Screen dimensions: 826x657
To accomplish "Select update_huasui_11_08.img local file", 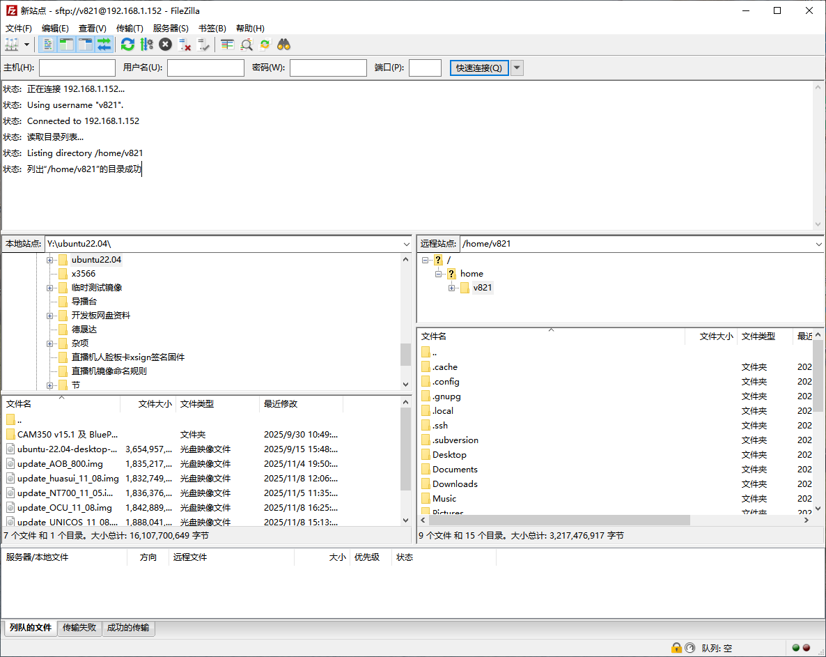I will pos(68,479).
